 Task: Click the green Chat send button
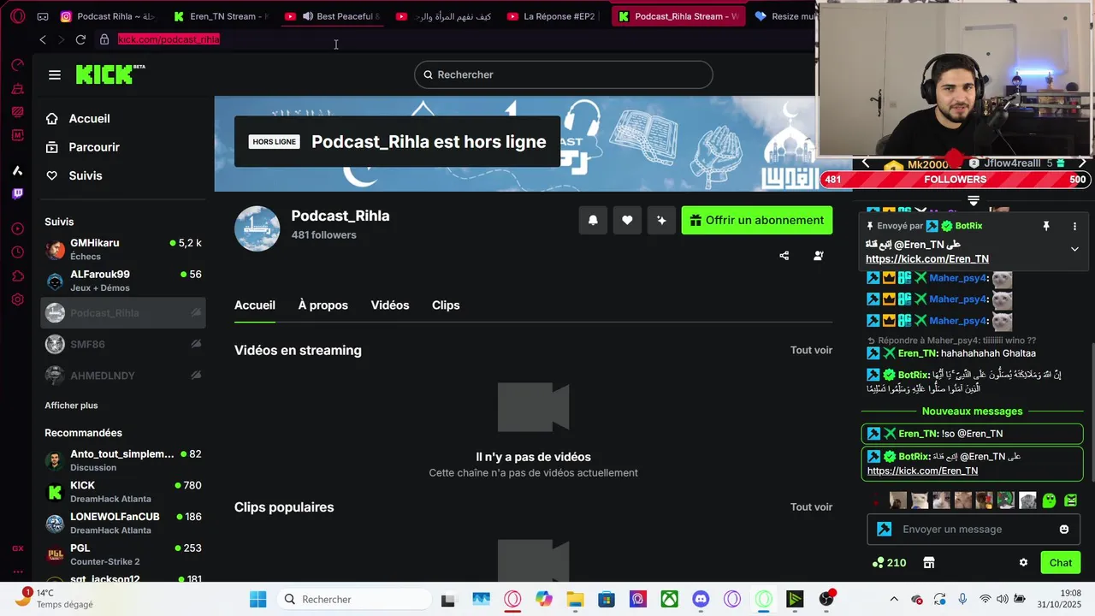click(1061, 563)
